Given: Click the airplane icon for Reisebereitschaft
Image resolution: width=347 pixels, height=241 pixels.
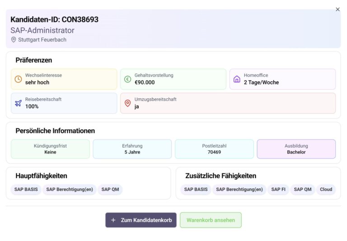Looking at the screenshot, I should (18, 103).
